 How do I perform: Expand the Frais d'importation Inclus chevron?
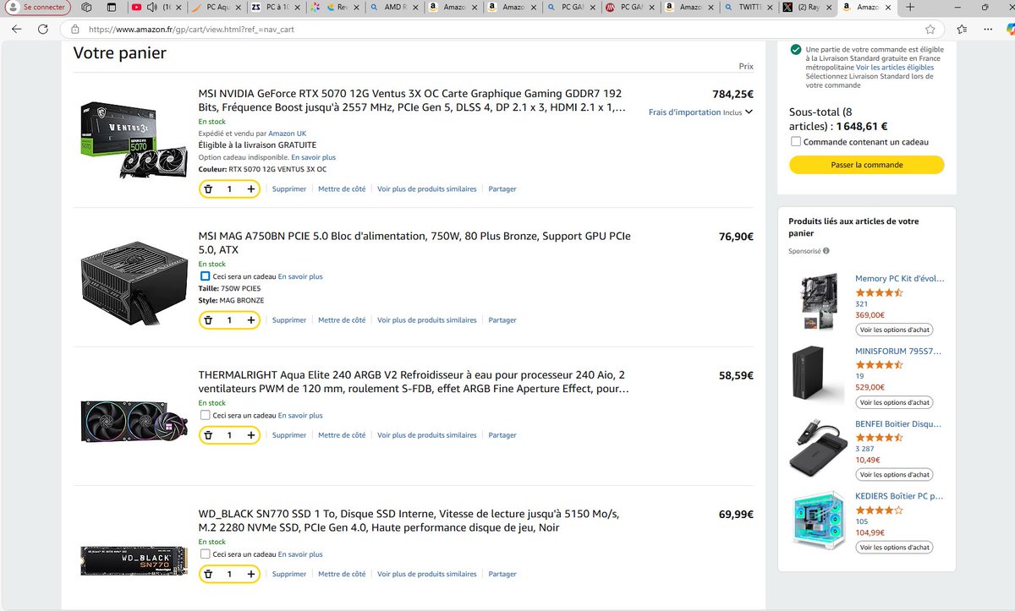tap(749, 112)
